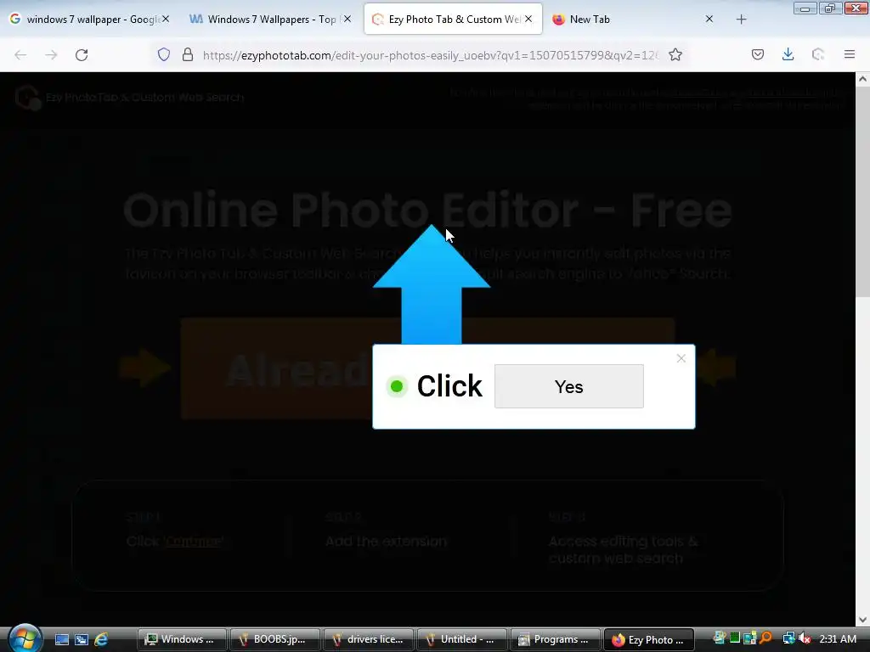Open a new browser tab with plus

(x=741, y=20)
